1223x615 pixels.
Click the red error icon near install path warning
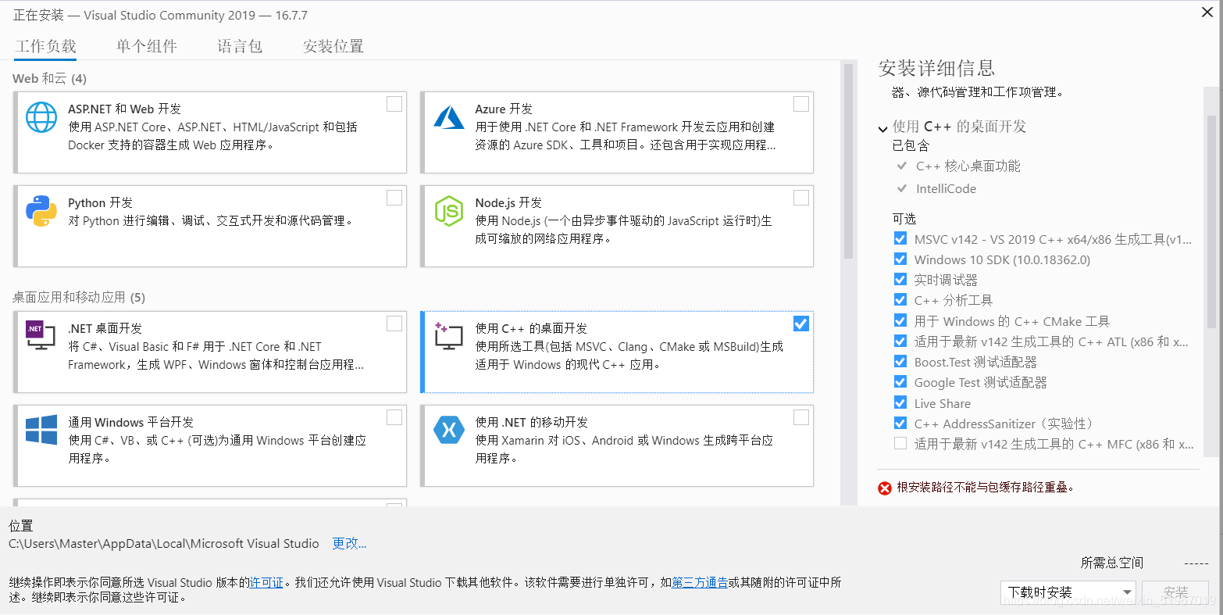click(x=885, y=488)
